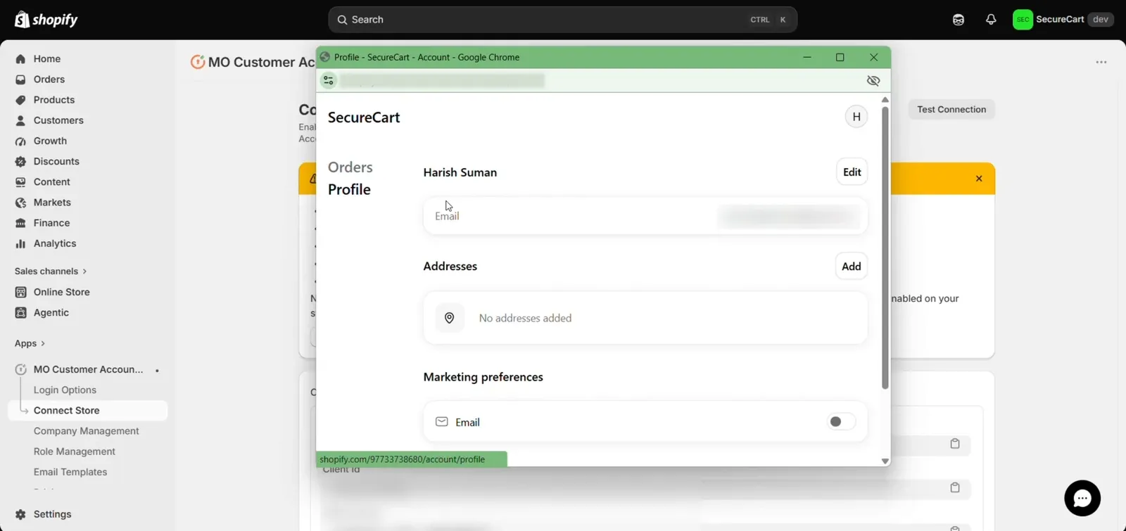This screenshot has height=531, width=1126.
Task: Click the H profile avatar in SecureCart
Action: tap(856, 117)
